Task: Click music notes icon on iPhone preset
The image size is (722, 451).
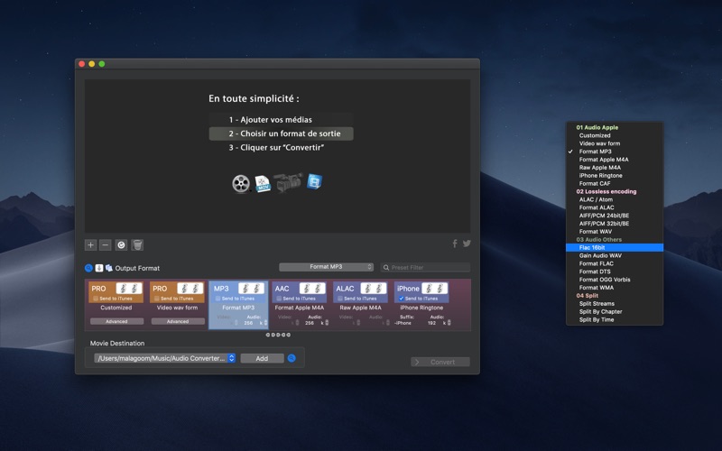Action: pyautogui.click(x=434, y=289)
